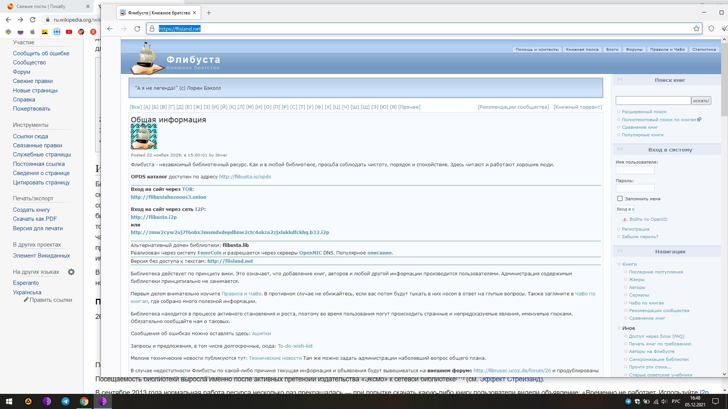
Task: Open a new tab in Tor Browser
Action: 209,12
